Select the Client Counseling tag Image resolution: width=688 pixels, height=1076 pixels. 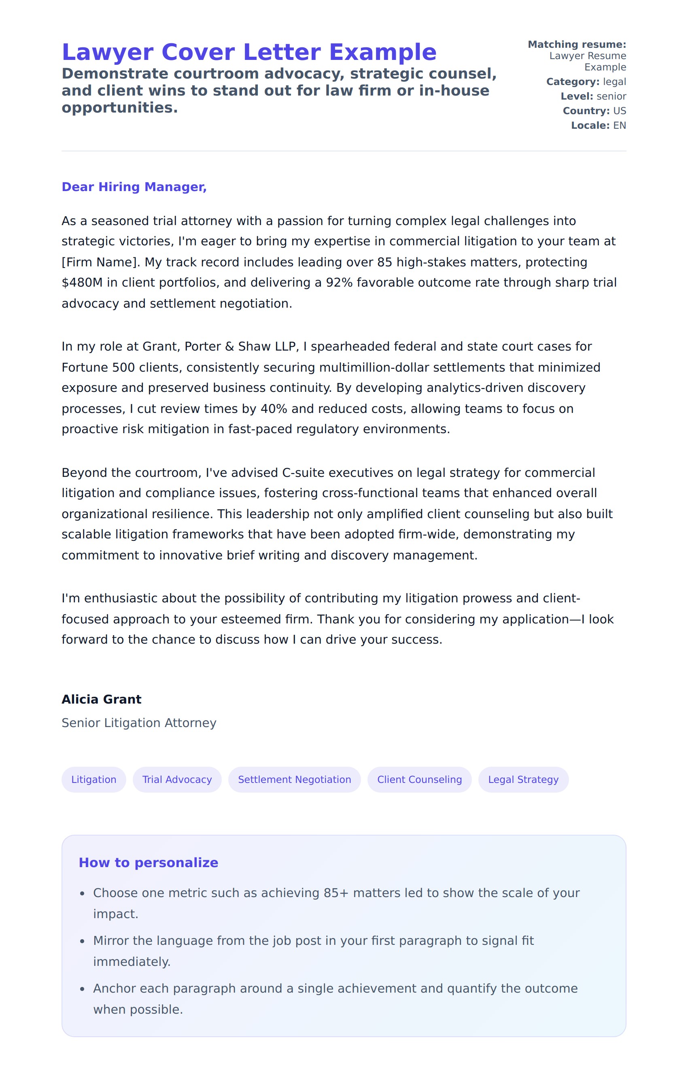tap(420, 780)
